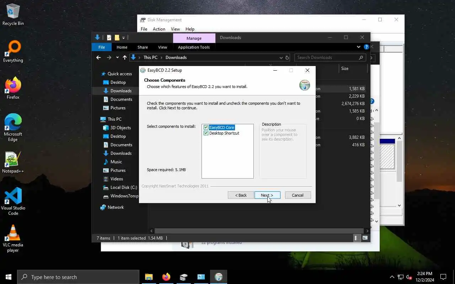Open the notification center icon
Image resolution: width=455 pixels, height=284 pixels.
tap(443, 277)
